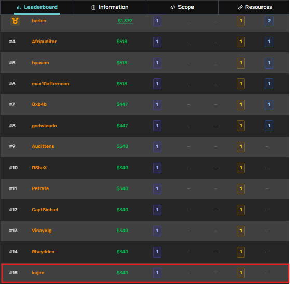Click hcrlen's $1,379 payout amount

tap(125, 21)
